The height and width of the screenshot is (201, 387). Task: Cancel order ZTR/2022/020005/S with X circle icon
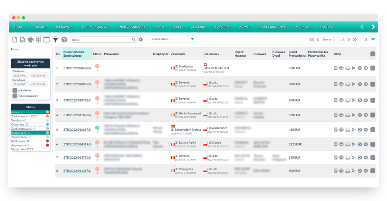coord(366,84)
